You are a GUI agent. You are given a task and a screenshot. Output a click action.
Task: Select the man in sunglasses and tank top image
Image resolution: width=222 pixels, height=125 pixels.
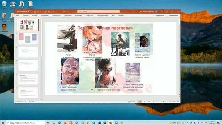105,73
